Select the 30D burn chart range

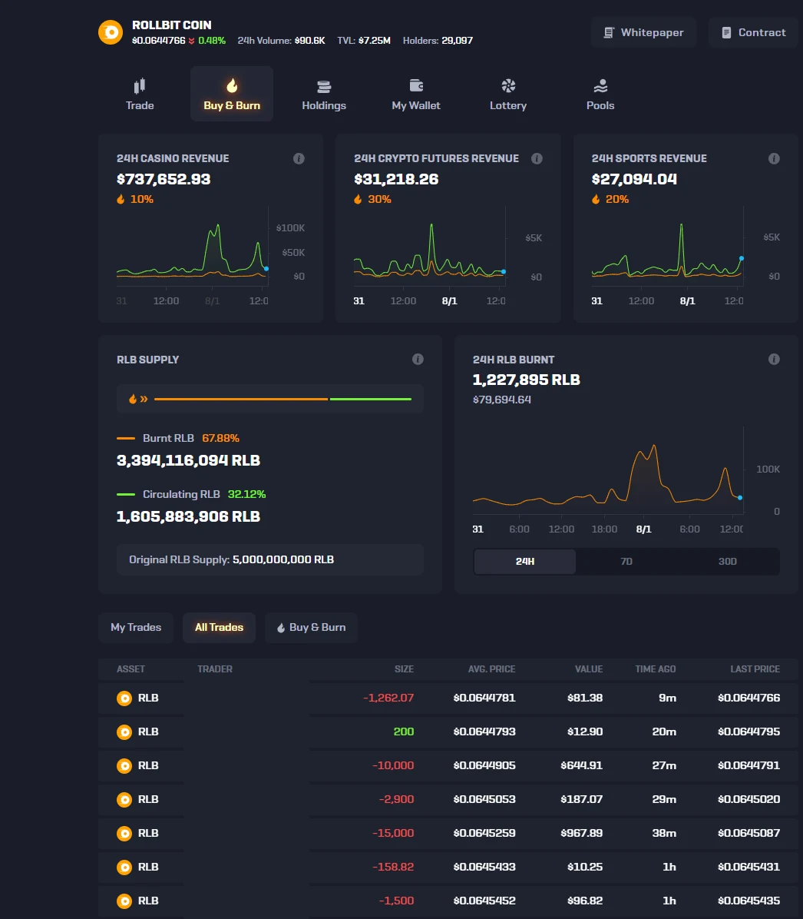pyautogui.click(x=728, y=562)
